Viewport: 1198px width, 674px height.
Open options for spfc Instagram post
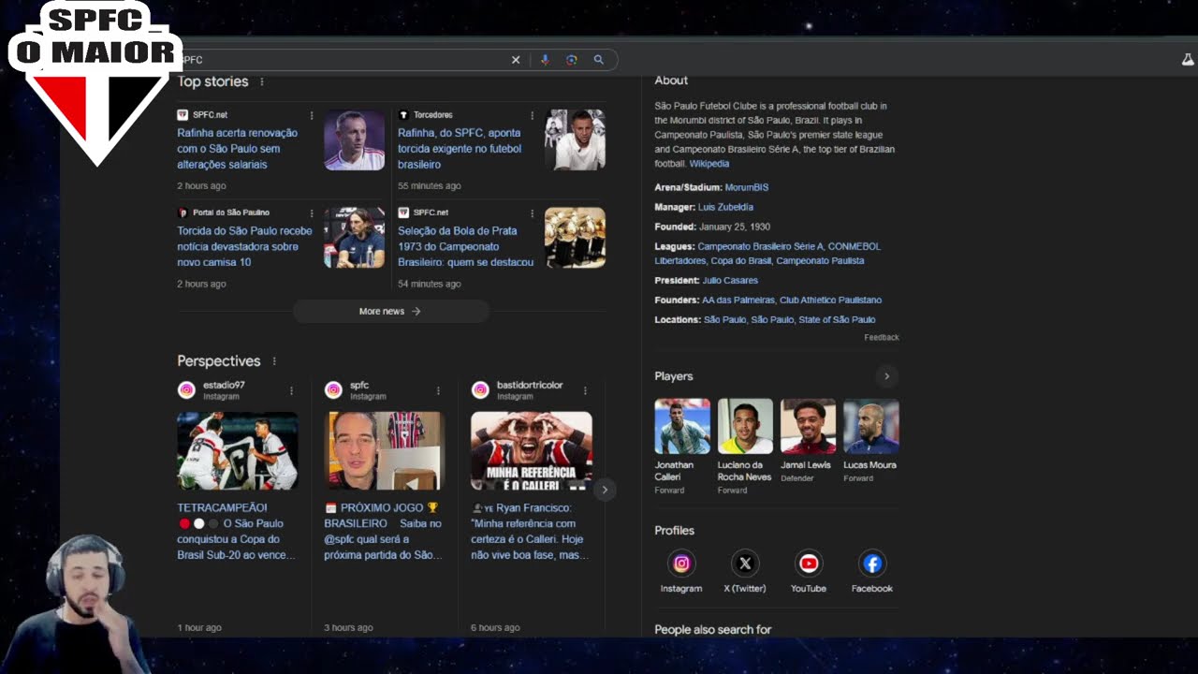(x=438, y=390)
